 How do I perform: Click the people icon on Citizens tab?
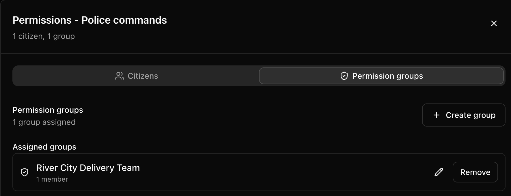pos(119,76)
